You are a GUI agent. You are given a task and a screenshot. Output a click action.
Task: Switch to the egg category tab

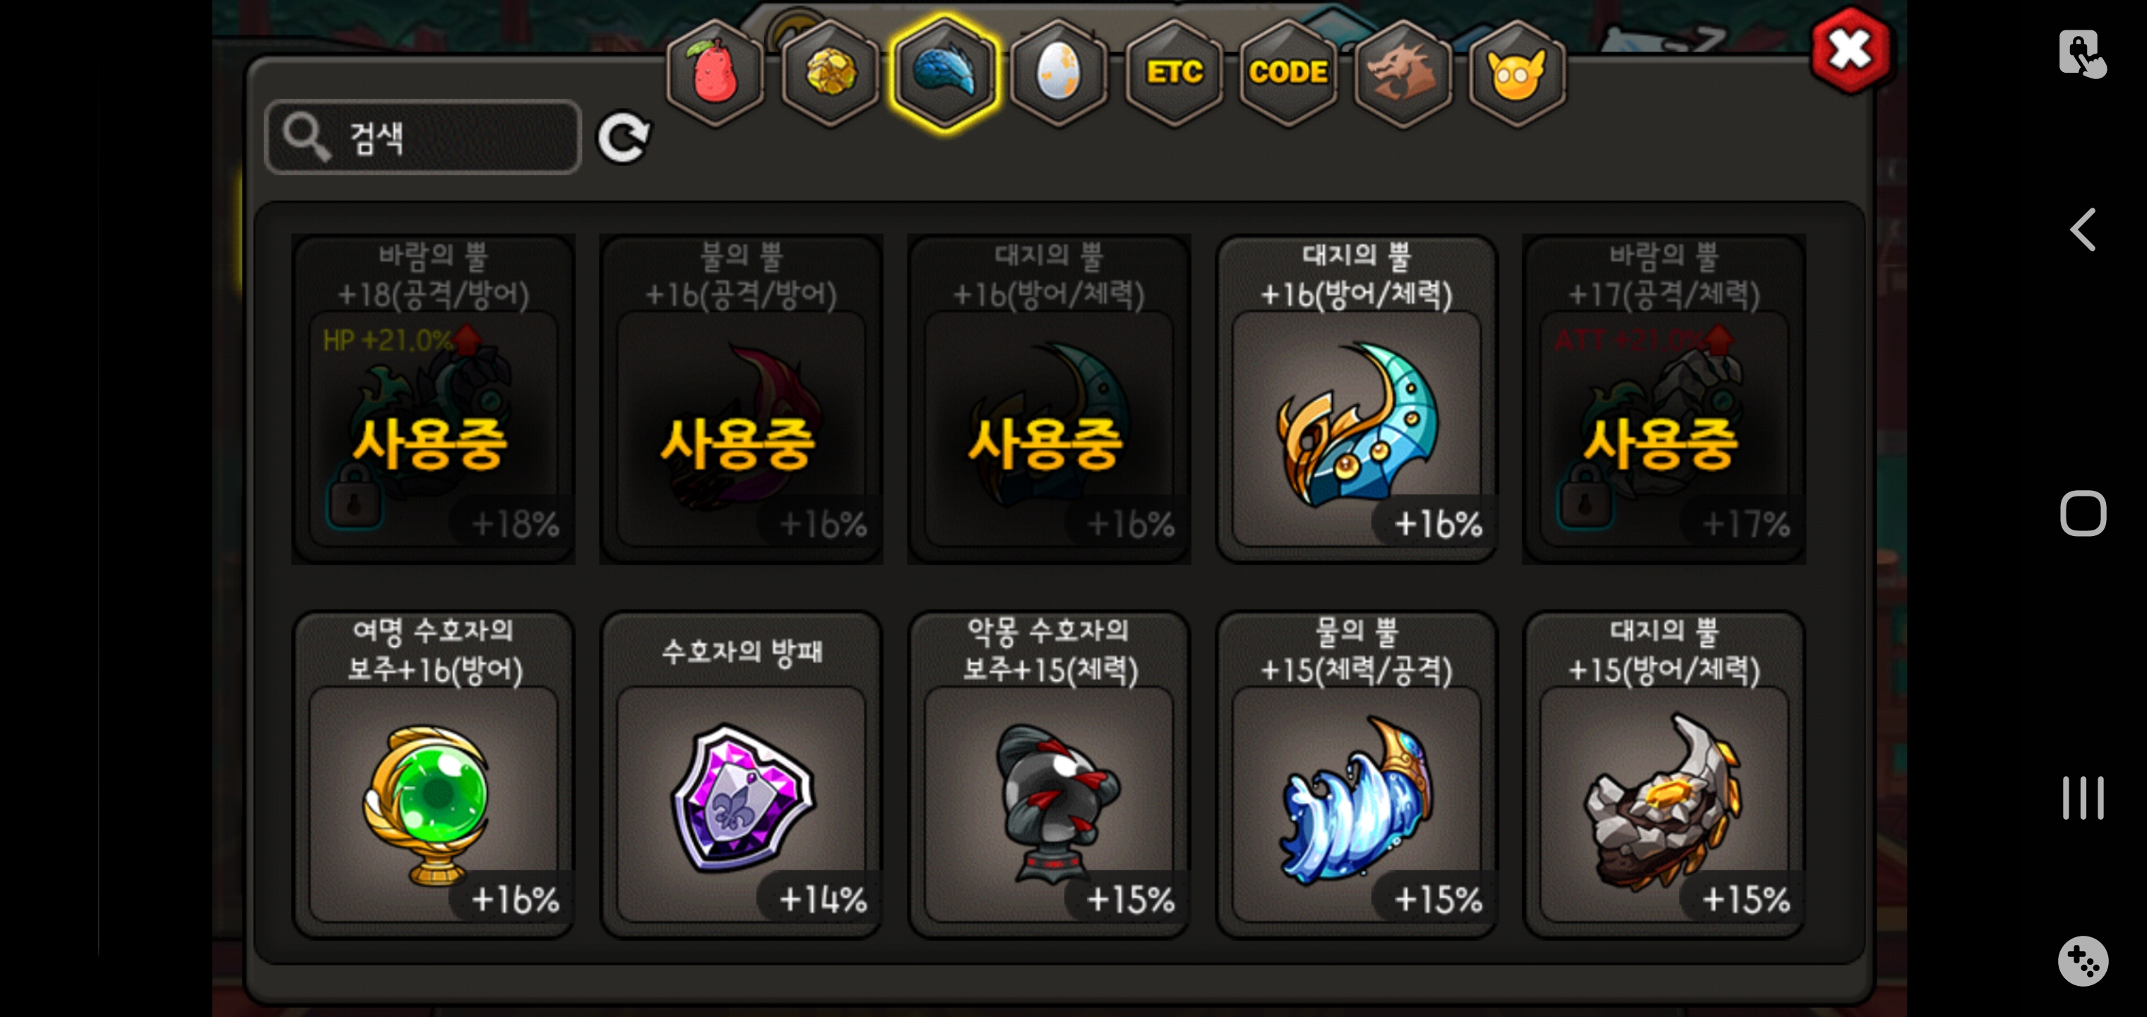1059,73
